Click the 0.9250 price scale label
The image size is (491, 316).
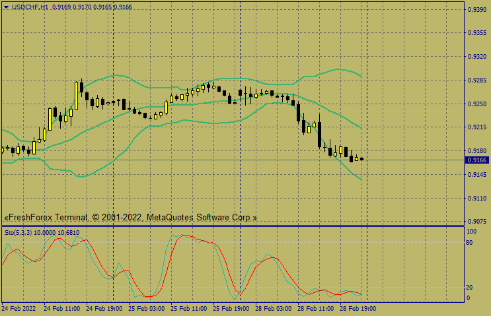(477, 104)
